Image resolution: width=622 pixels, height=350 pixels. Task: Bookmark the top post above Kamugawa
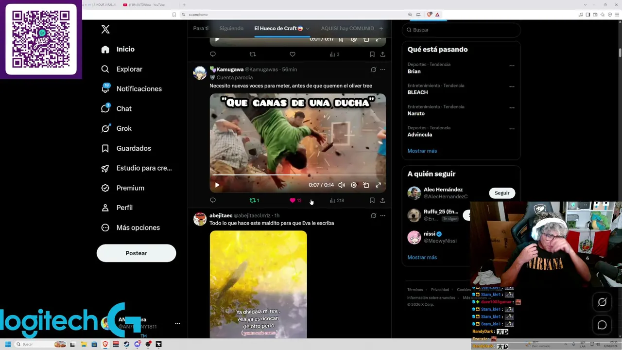[x=372, y=54]
